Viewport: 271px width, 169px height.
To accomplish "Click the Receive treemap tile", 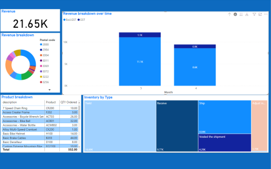I will coord(177,126).
